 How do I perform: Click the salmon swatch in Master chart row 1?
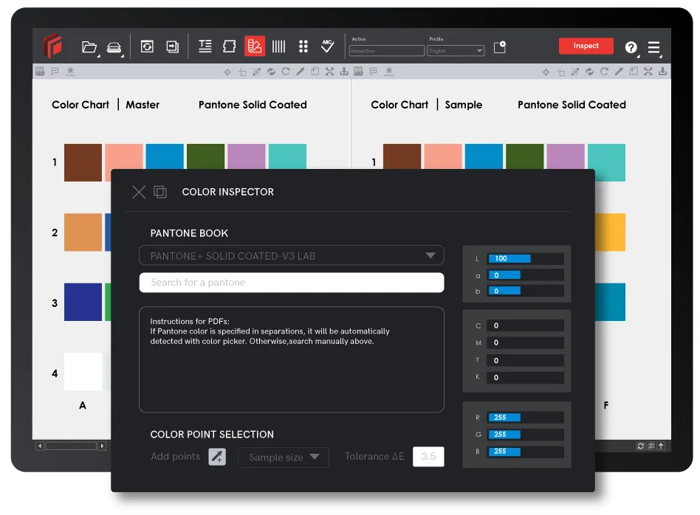pyautogui.click(x=123, y=156)
